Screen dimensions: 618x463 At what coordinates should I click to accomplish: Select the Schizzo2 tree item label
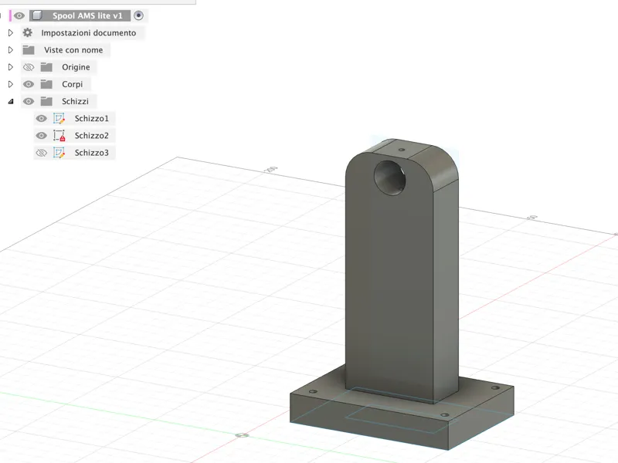[x=91, y=136]
